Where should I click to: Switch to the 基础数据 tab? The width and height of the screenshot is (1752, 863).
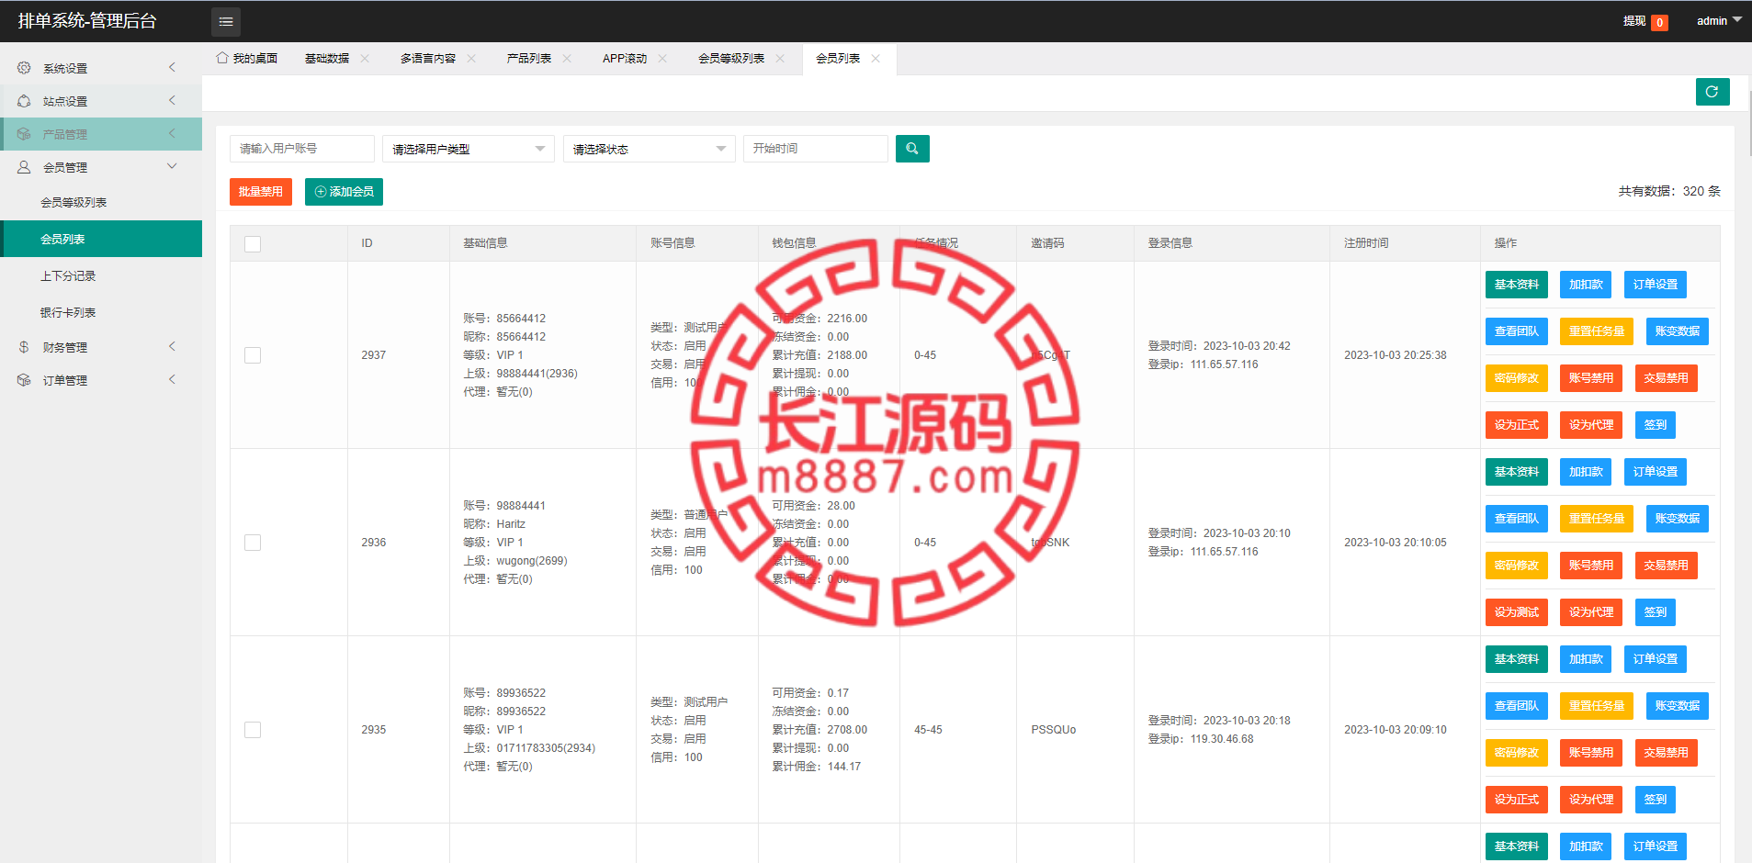point(327,58)
